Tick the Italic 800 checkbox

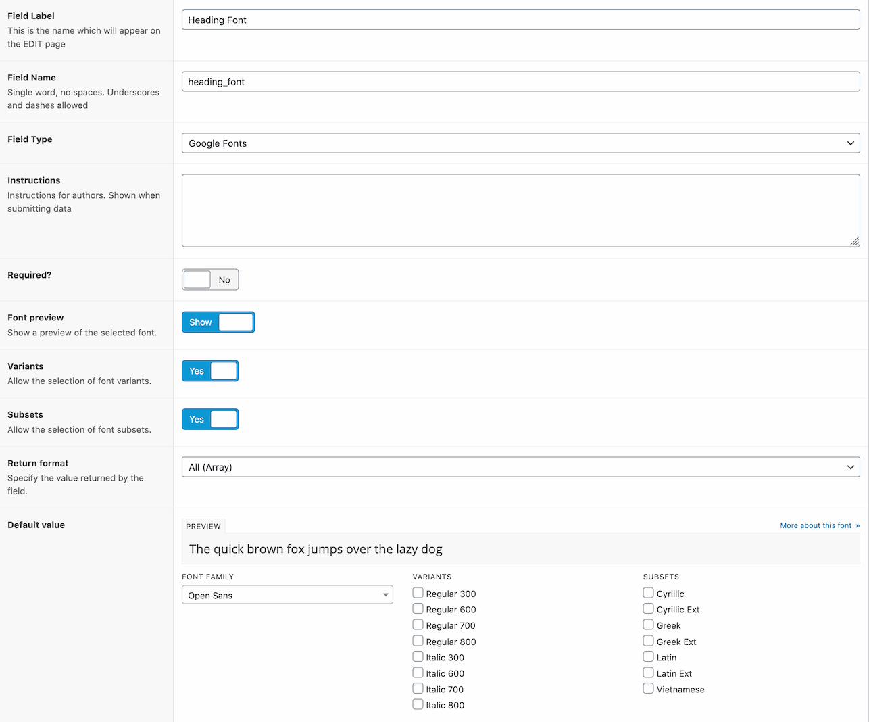pyautogui.click(x=418, y=704)
